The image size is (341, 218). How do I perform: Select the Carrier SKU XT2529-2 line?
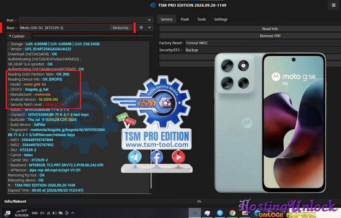[x=28, y=160]
